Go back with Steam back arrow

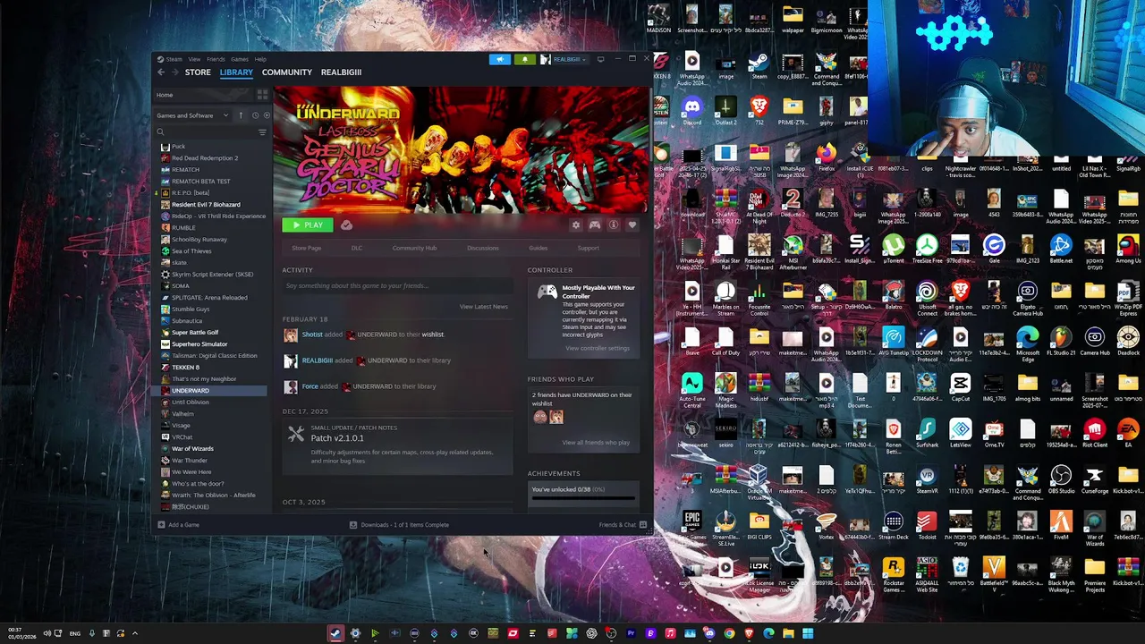click(x=161, y=72)
